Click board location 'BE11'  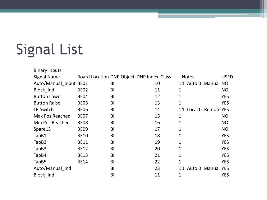tap(83, 142)
